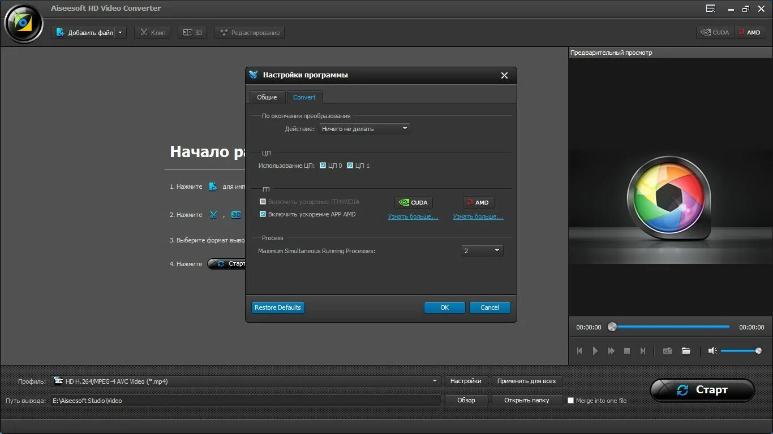Image resolution: width=773 pixels, height=434 pixels.
Task: Open the Clip tool
Action: coord(152,33)
